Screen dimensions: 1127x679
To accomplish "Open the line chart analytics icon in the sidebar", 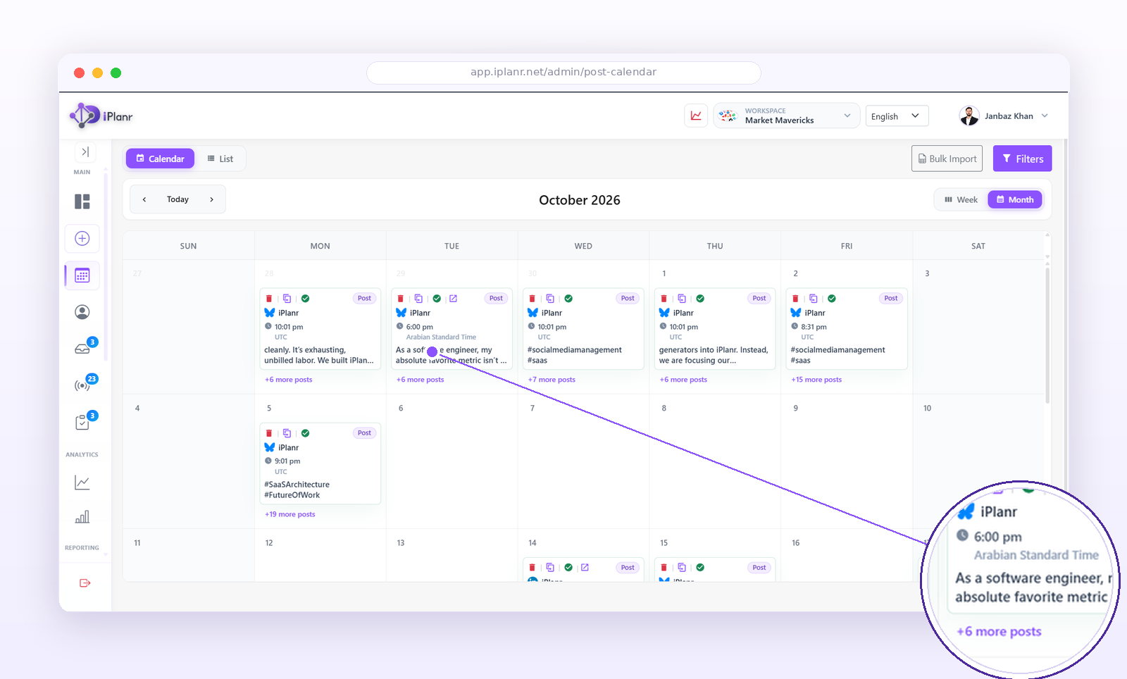I will [x=82, y=482].
